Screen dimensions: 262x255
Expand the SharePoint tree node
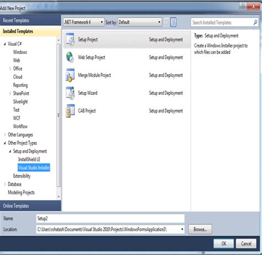coord(10,94)
